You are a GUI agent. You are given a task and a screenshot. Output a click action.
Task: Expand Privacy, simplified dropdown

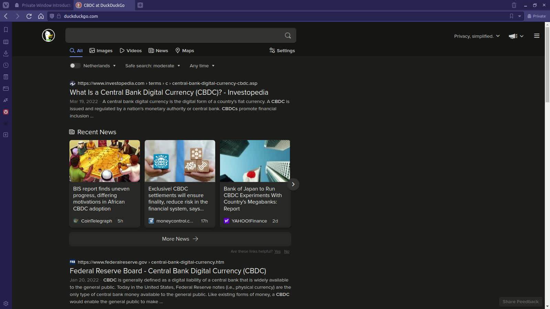477,36
